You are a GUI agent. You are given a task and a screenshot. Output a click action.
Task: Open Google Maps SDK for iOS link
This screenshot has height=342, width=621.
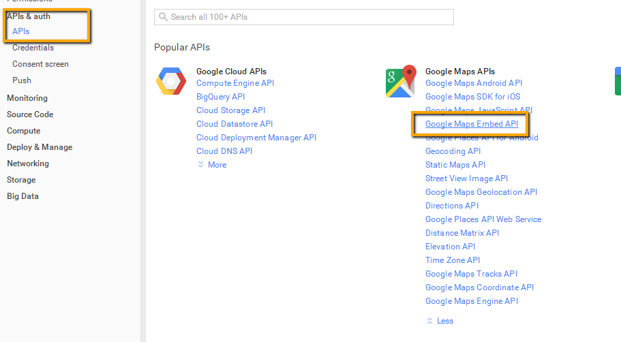[x=473, y=97]
